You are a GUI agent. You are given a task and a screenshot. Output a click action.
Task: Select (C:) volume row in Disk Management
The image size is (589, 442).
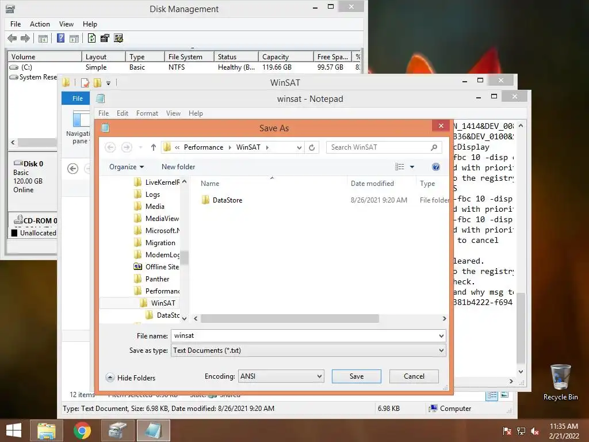[x=184, y=67]
